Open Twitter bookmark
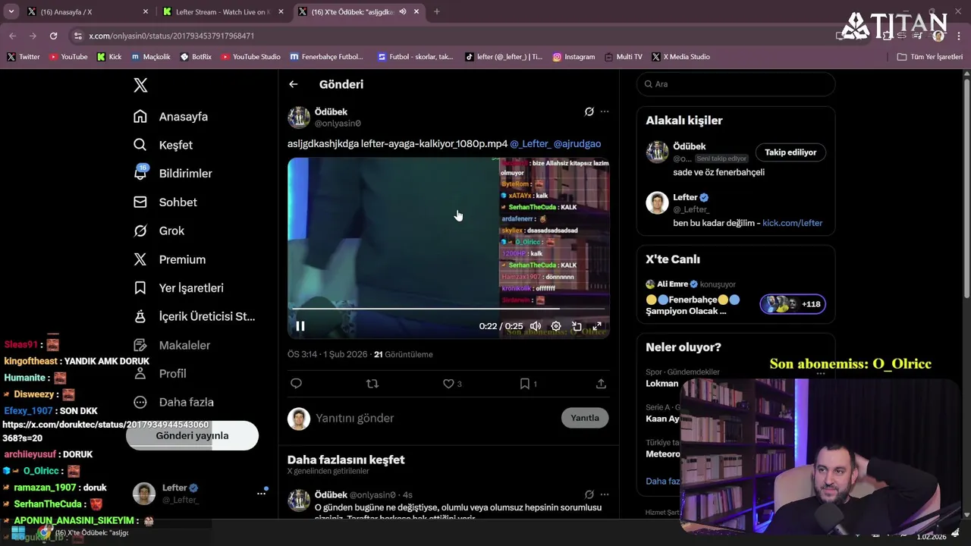This screenshot has width=971, height=546. tap(24, 57)
